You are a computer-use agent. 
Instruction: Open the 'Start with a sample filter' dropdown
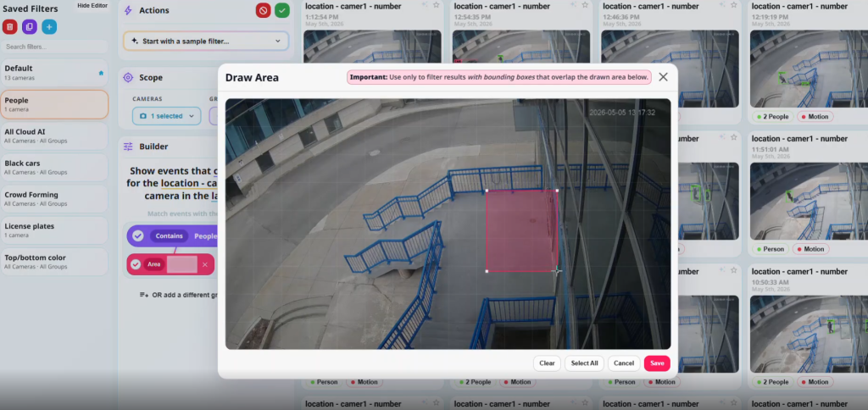coord(206,41)
